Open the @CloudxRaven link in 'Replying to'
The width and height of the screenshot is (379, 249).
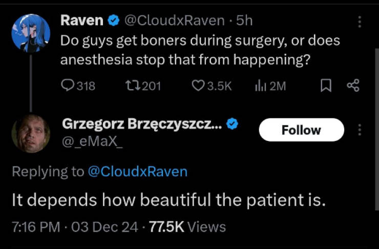tap(137, 172)
